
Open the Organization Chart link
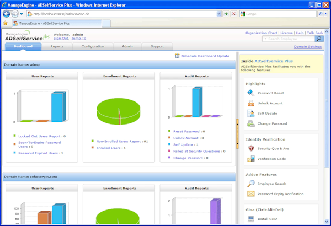261,33
